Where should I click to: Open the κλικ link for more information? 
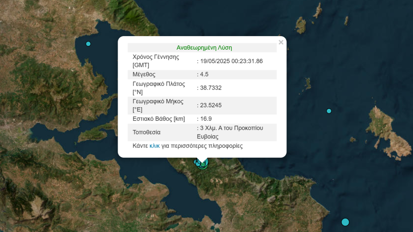coord(155,146)
